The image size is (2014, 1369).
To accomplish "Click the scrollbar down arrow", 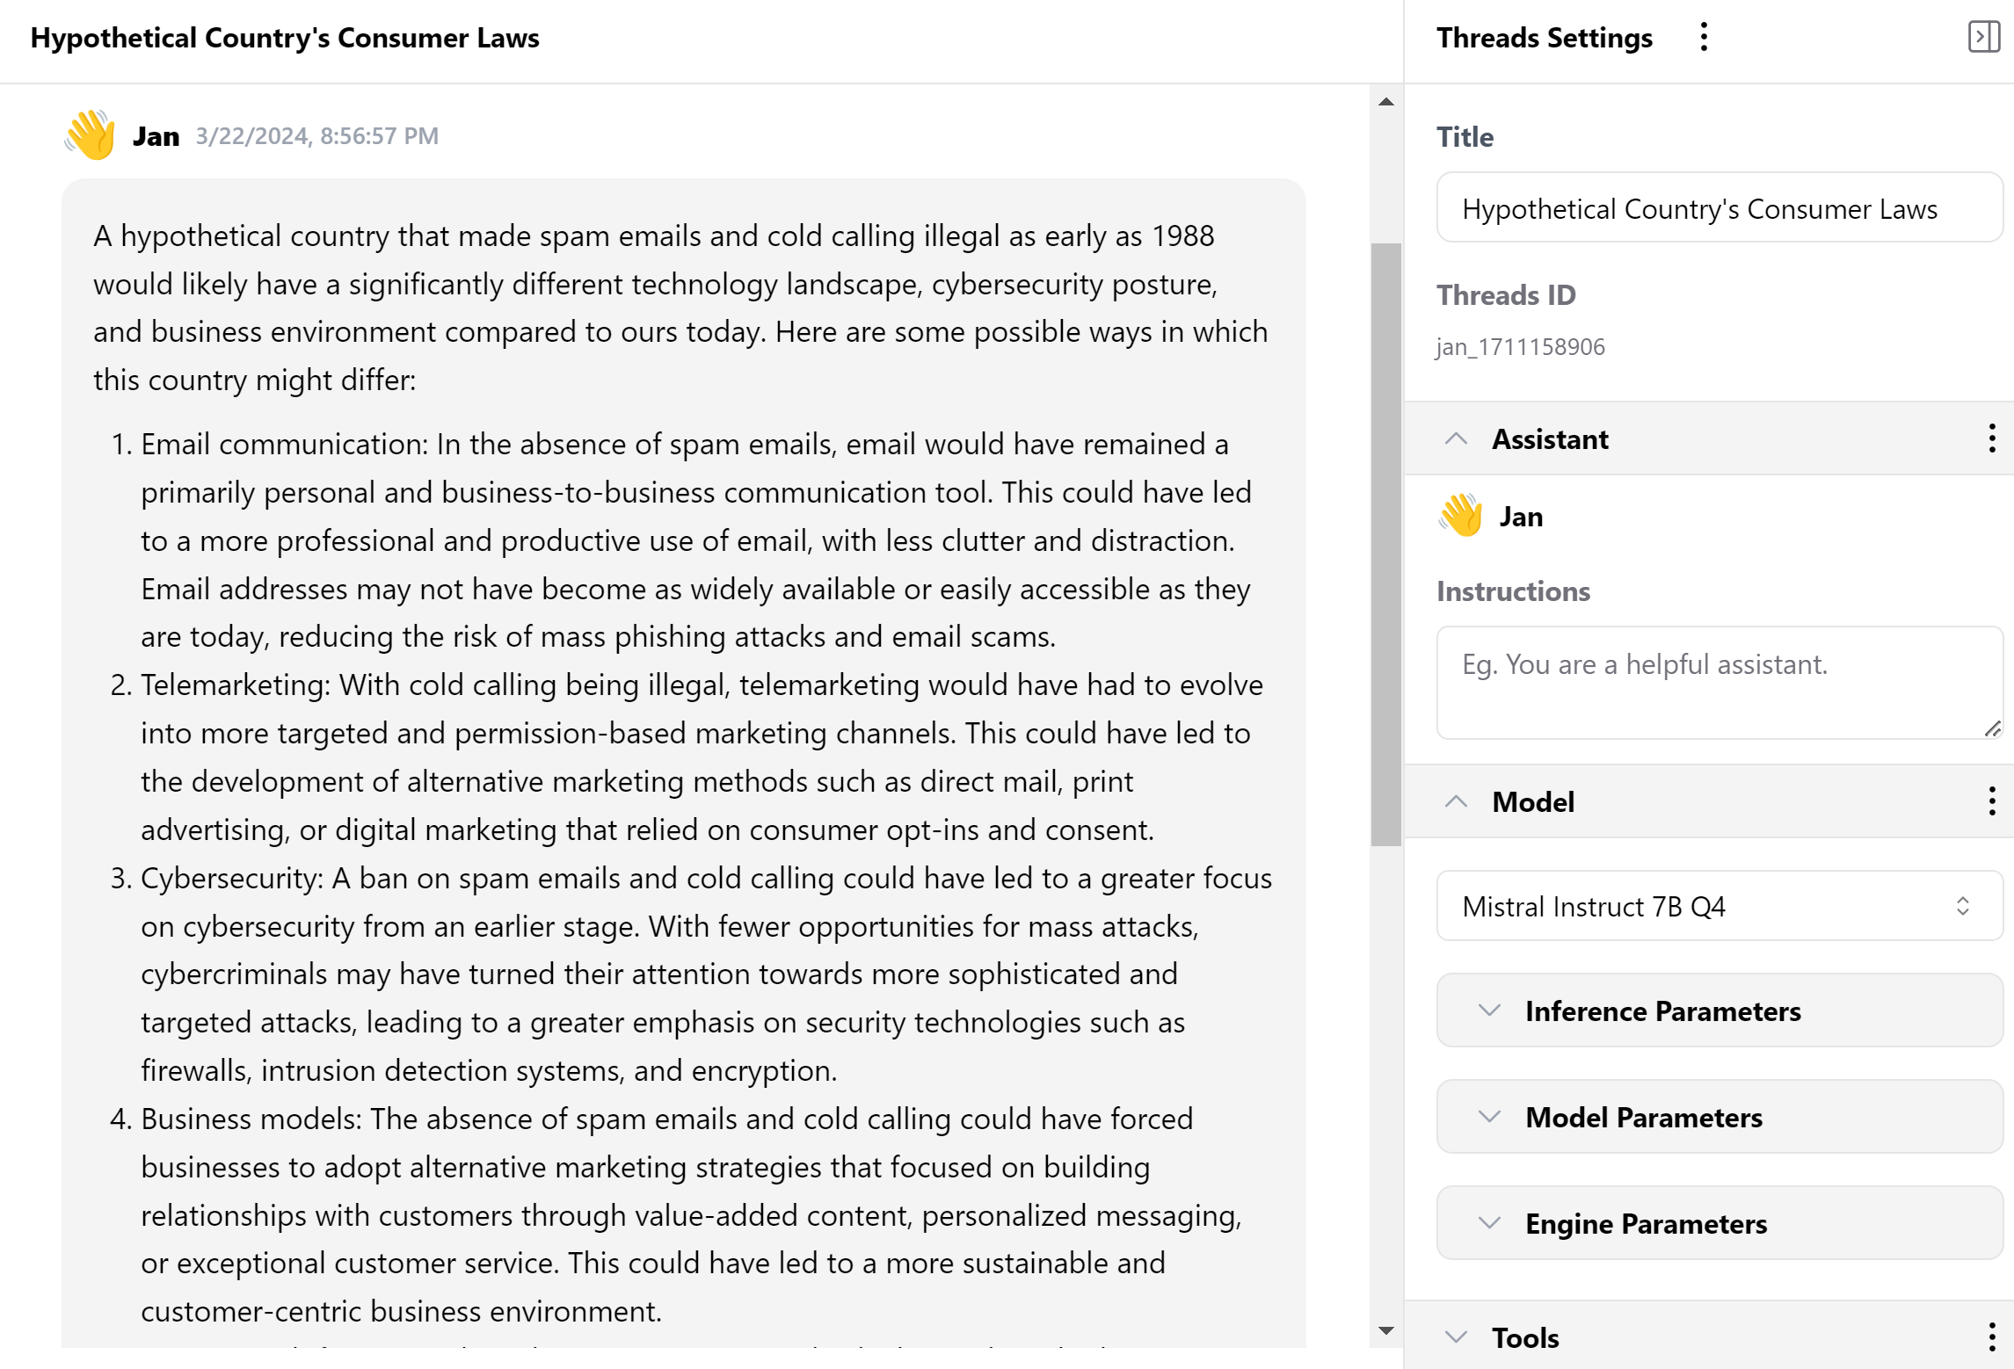I will click(1386, 1330).
